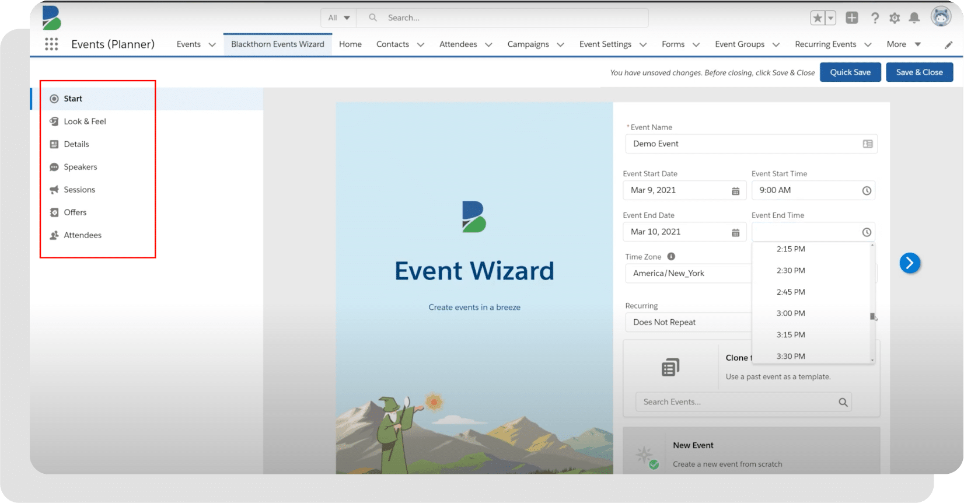Click the Blackthorn logo in header
The image size is (964, 503).
point(51,18)
